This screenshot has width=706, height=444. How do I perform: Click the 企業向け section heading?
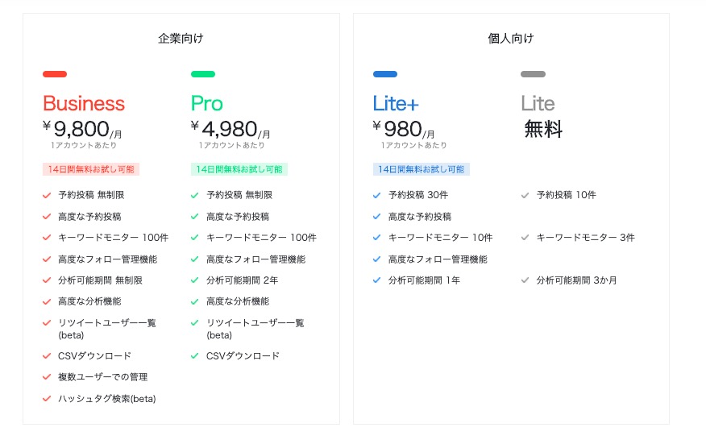point(181,39)
